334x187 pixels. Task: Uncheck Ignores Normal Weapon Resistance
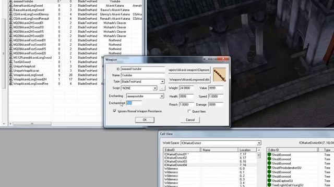[115, 111]
